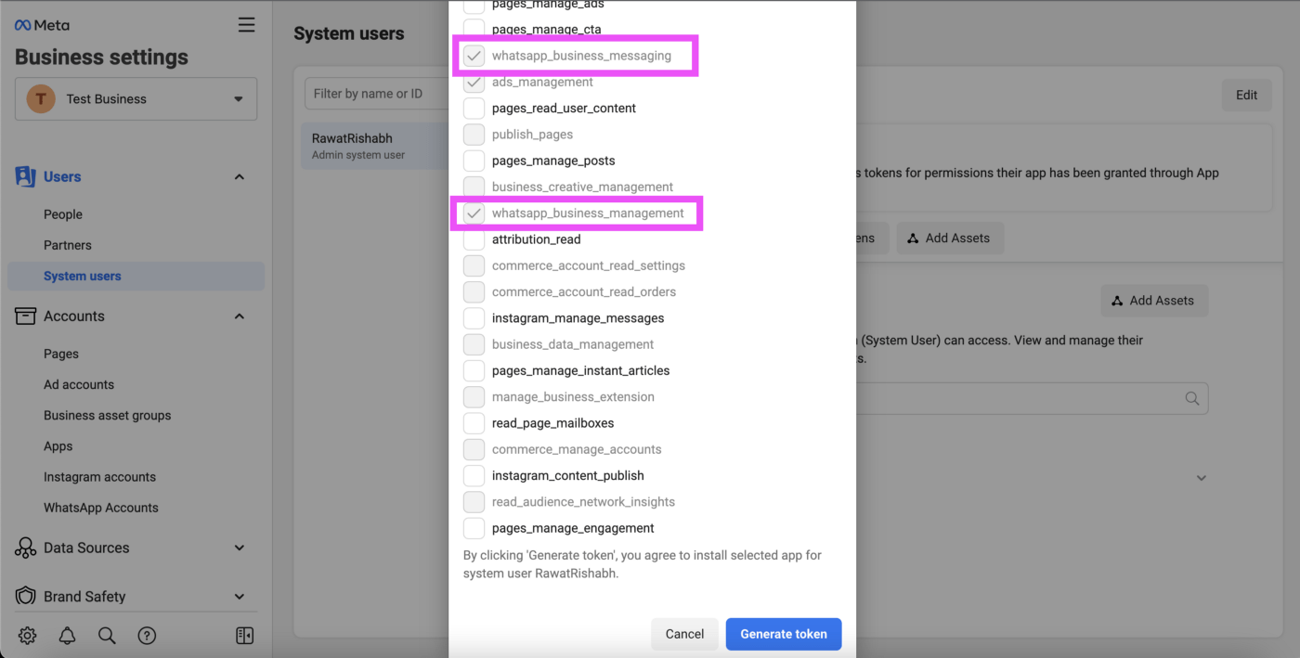Expand the Data Sources section chevron

240,548
